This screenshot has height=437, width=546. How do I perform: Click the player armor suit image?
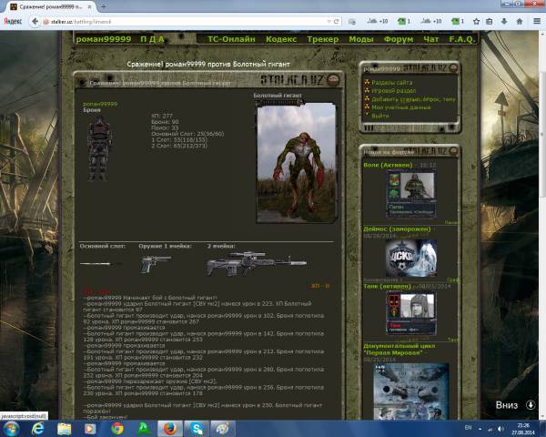99,149
